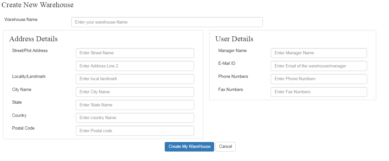
Task: Cancel the warehouse creation form
Action: (225, 147)
